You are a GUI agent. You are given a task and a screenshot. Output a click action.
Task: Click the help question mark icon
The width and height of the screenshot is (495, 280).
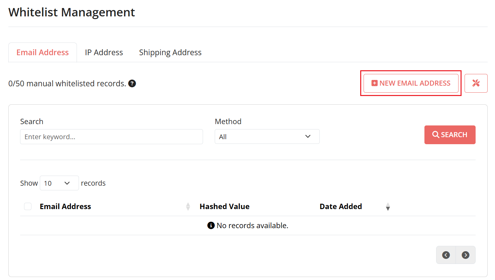click(132, 84)
